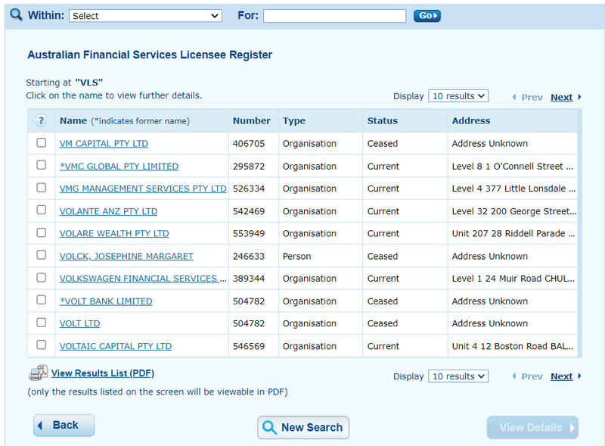The width and height of the screenshot is (605, 446).
Task: Click the Australian Financial Services Licensee Register heading
Action: click(150, 55)
